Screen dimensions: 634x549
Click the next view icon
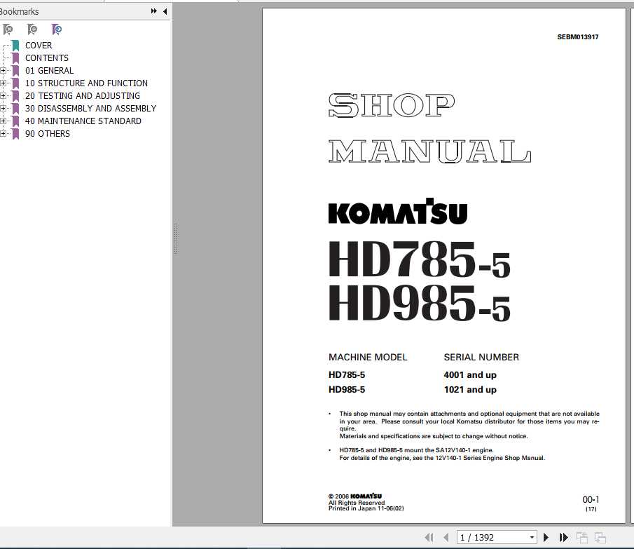pos(600,537)
